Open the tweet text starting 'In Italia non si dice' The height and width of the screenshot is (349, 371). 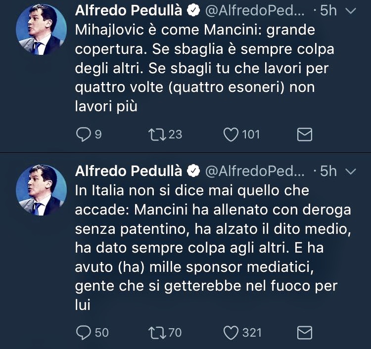pyautogui.click(x=213, y=248)
